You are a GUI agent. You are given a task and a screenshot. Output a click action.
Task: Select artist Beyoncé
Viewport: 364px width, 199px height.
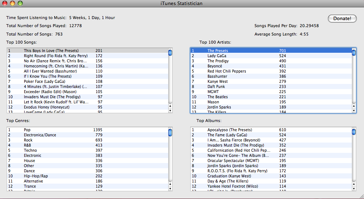pyautogui.click(x=271, y=66)
